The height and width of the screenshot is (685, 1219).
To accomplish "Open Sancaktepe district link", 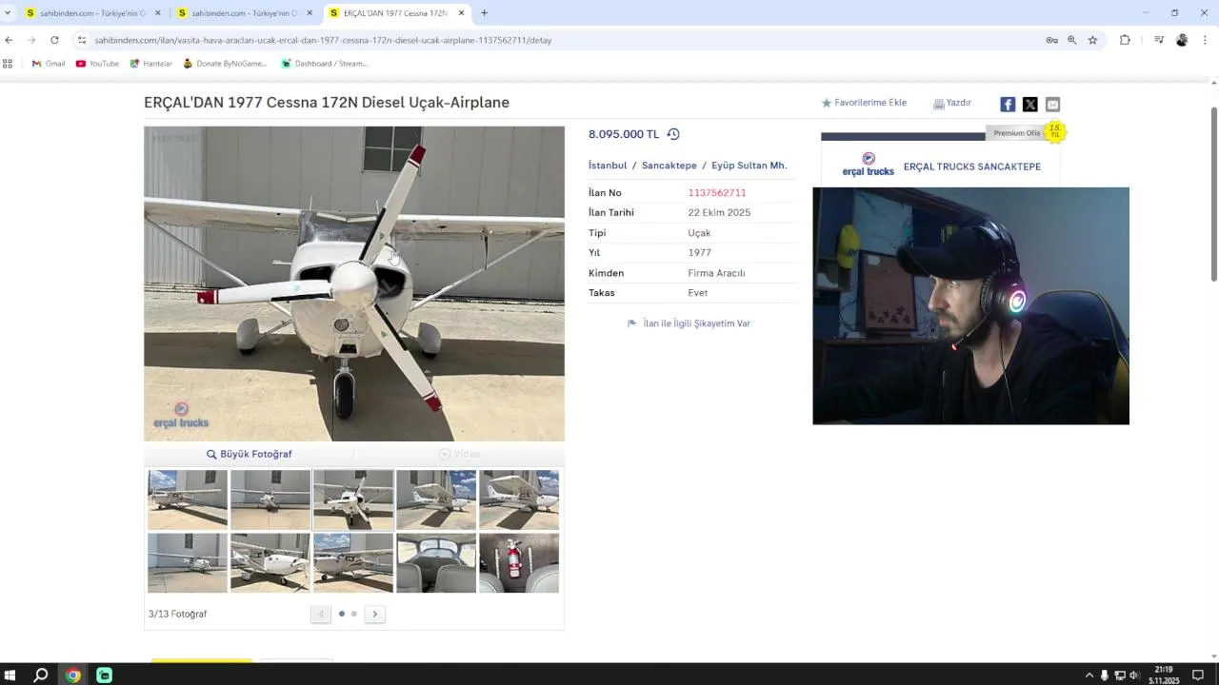I will point(669,166).
